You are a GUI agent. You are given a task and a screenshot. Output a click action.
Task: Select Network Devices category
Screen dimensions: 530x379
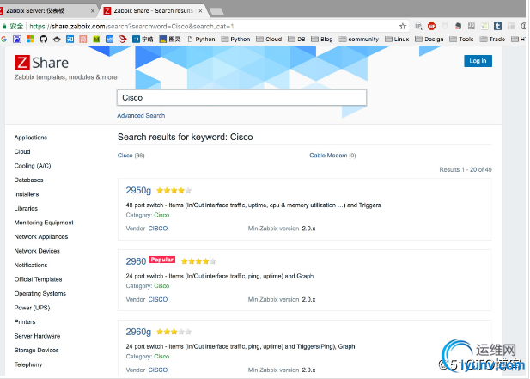pos(37,251)
